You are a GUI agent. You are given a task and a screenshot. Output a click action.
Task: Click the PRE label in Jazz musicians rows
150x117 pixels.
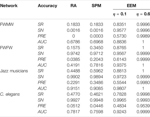tap(42, 83)
